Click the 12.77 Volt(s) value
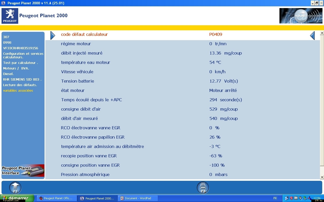 (224, 81)
